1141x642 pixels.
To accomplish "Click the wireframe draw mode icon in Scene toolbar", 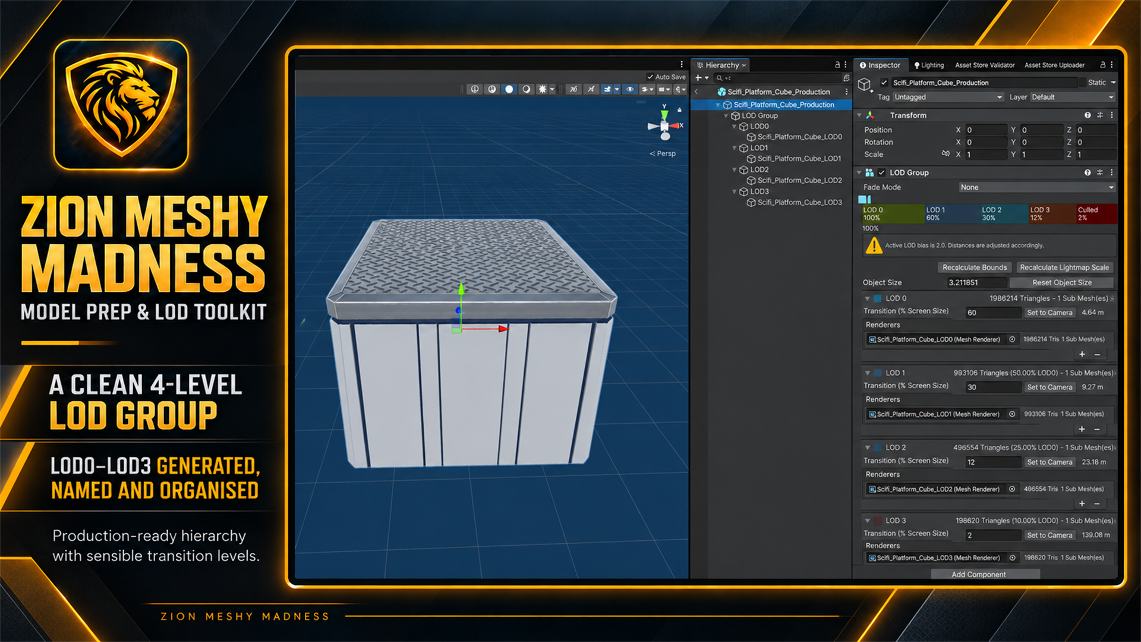I will 474,89.
